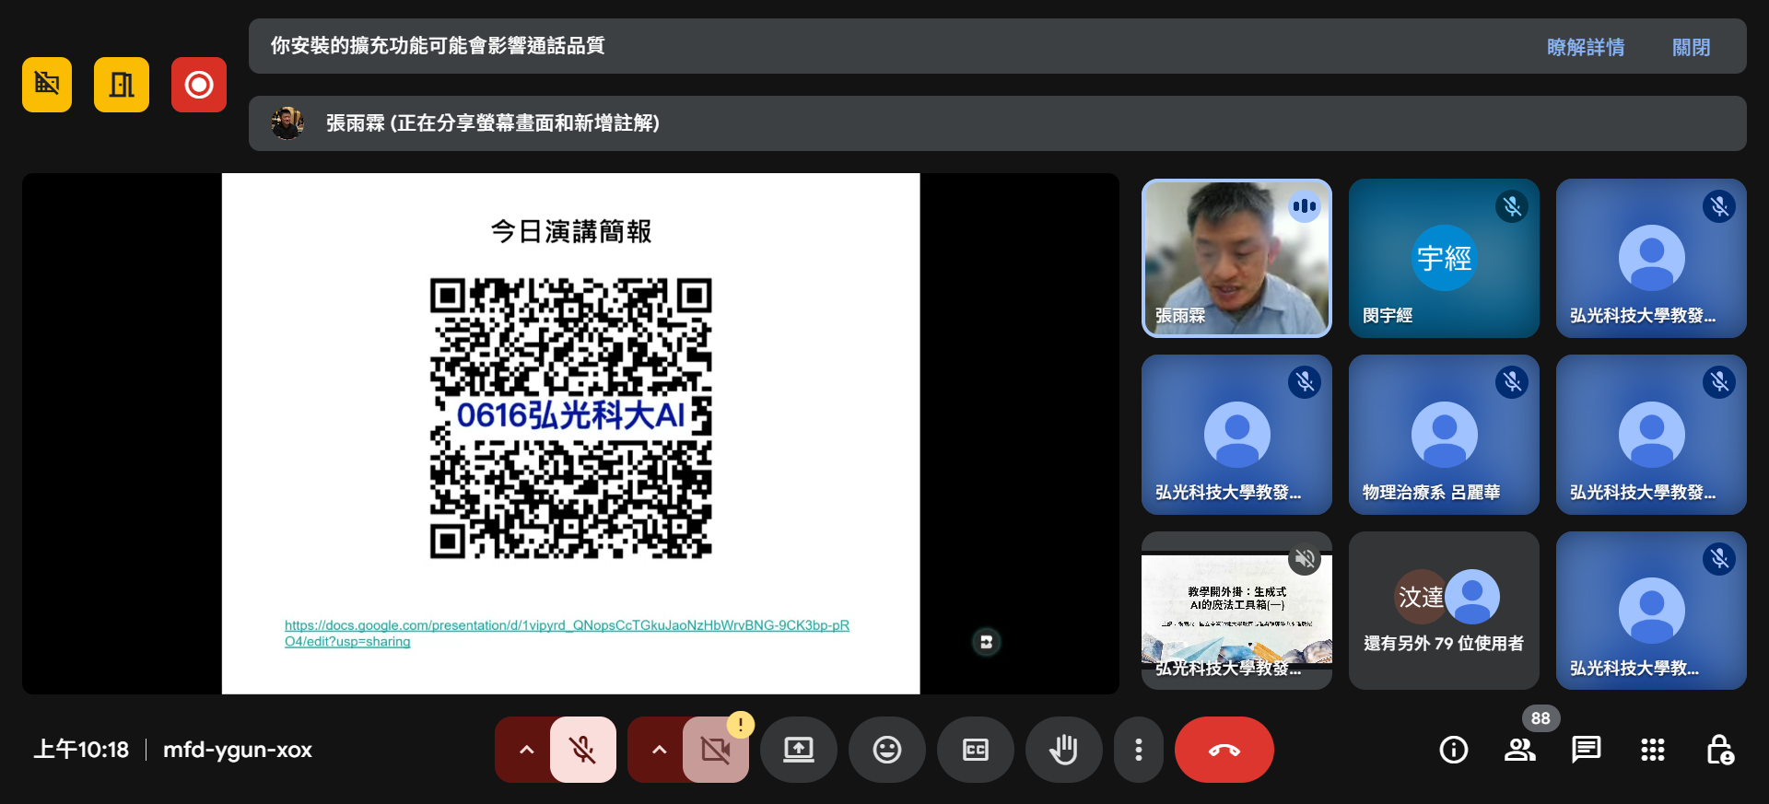Click the camera warning exclamation badge
Screen dimensions: 1769x804
[x=741, y=725]
